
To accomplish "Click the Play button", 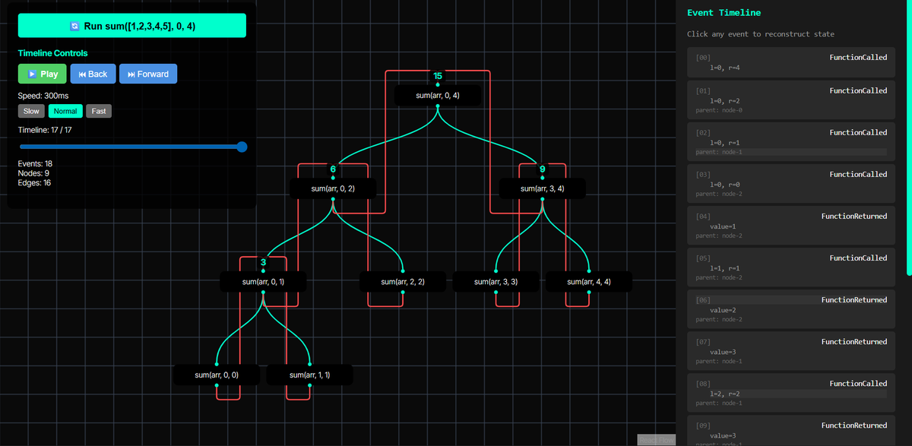I will click(42, 74).
